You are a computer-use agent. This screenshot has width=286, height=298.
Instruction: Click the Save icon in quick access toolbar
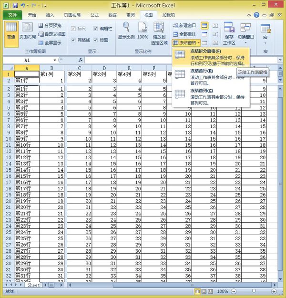15,5
